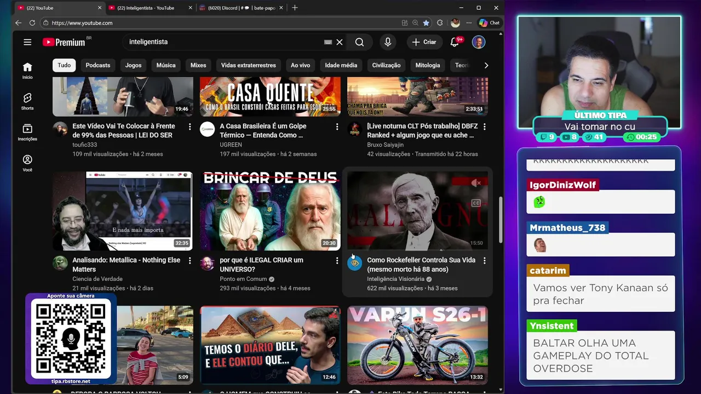Click the YouTube Premium logo
The height and width of the screenshot is (394, 701).
[64, 42]
